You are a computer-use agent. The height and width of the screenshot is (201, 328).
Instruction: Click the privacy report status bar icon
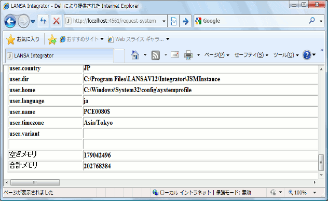pos(273,192)
